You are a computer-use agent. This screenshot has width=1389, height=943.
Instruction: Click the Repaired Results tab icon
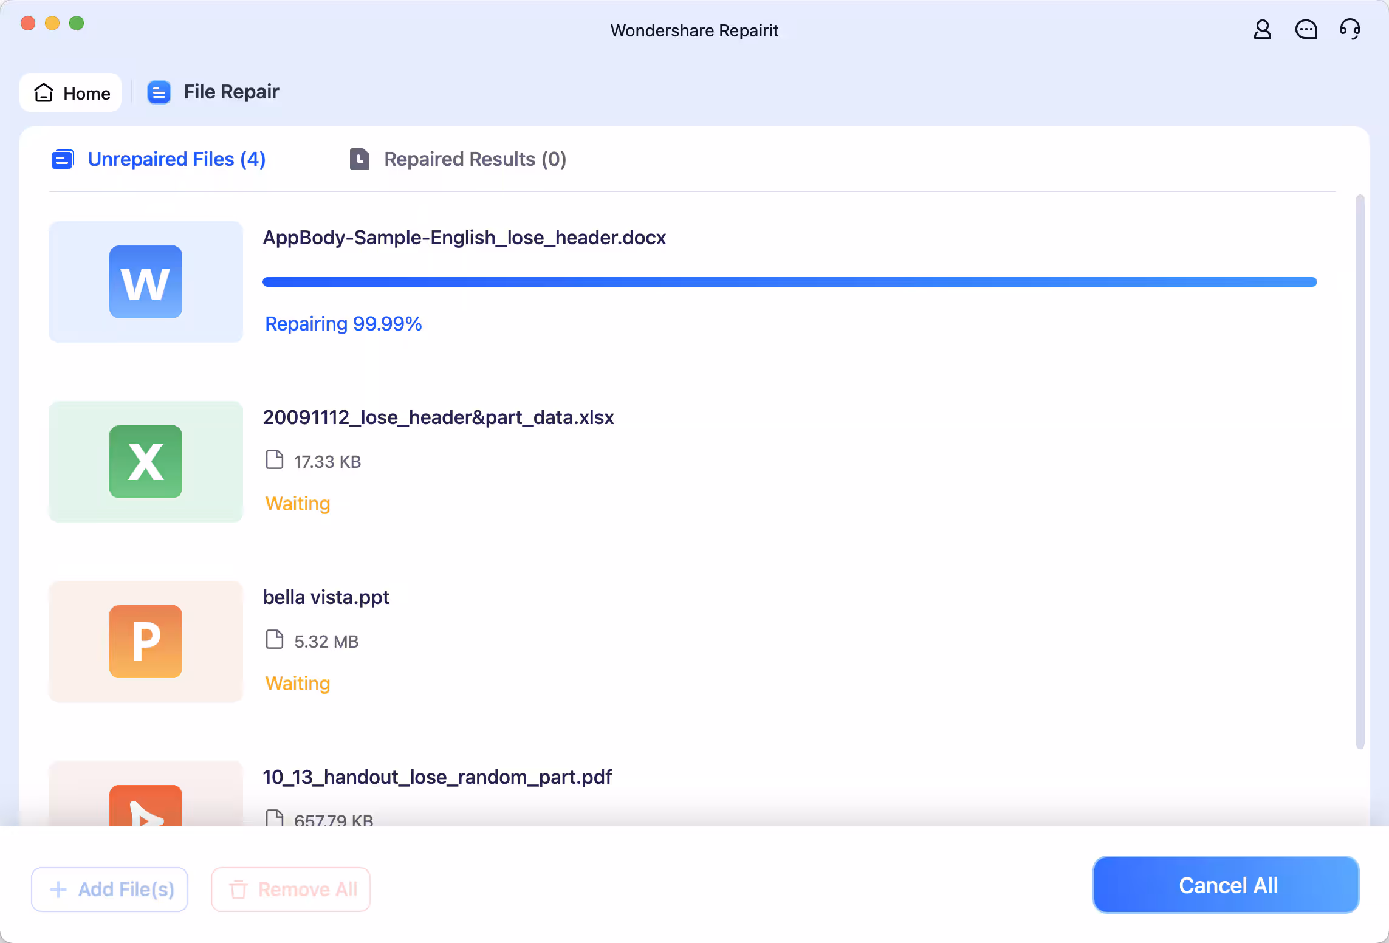(360, 159)
